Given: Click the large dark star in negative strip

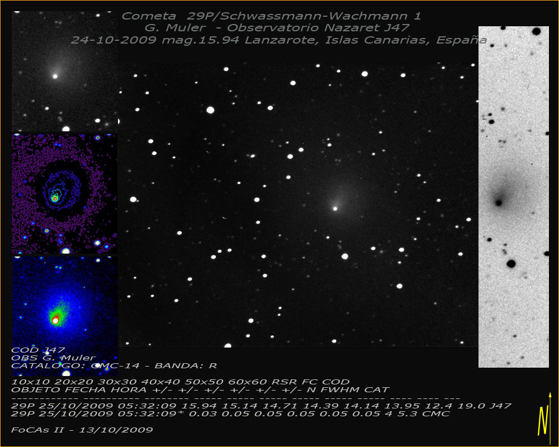Looking at the screenshot, I should (x=511, y=263).
